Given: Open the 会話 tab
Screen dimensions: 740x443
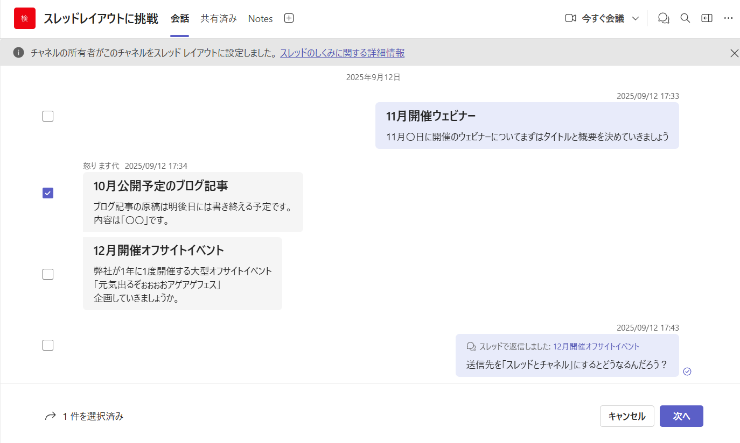Looking at the screenshot, I should (x=180, y=19).
